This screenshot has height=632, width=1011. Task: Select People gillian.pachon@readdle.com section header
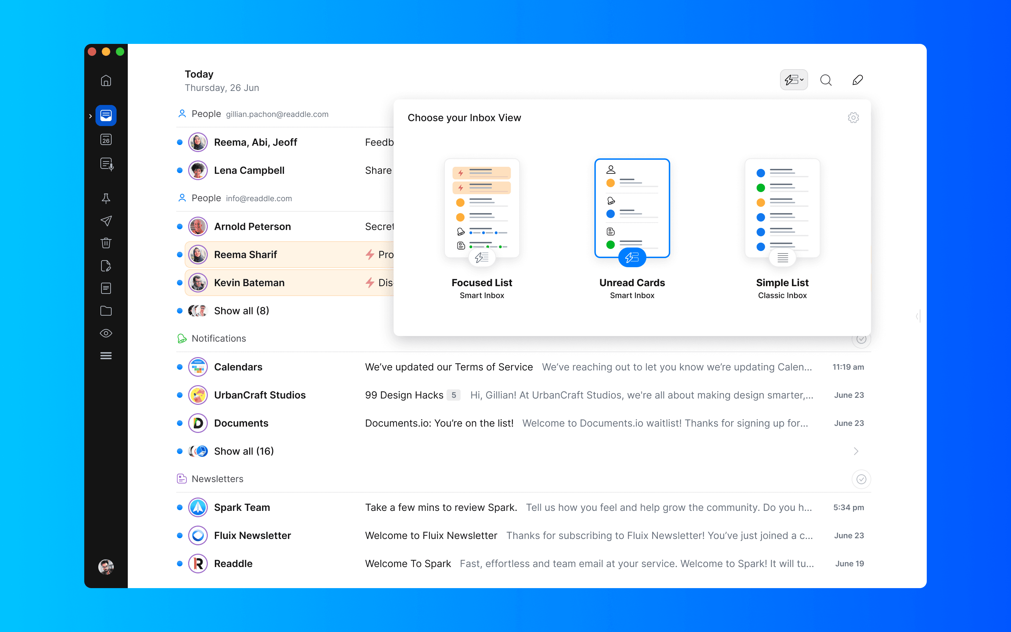(x=253, y=114)
